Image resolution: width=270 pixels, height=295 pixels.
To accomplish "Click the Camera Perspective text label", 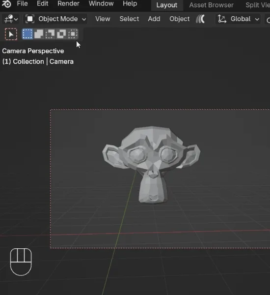I will [x=33, y=51].
